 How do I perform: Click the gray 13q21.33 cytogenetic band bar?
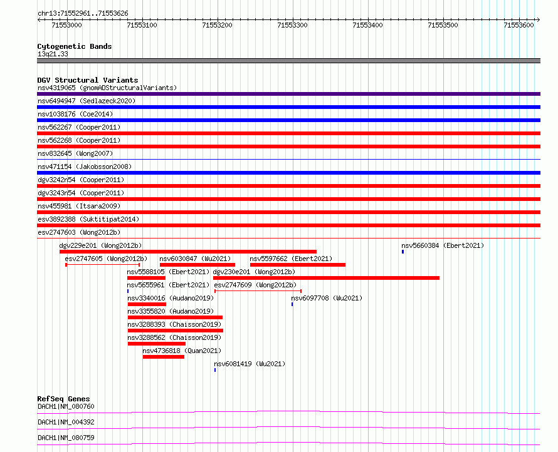tap(288, 61)
